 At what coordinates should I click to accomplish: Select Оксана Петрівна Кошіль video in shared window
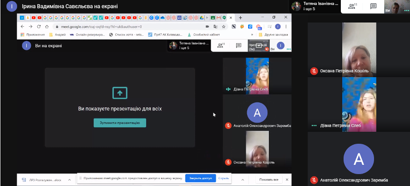coord(257,149)
